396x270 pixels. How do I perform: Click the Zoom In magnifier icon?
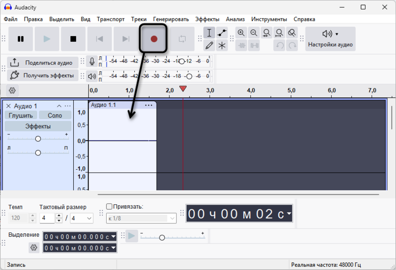(x=241, y=33)
